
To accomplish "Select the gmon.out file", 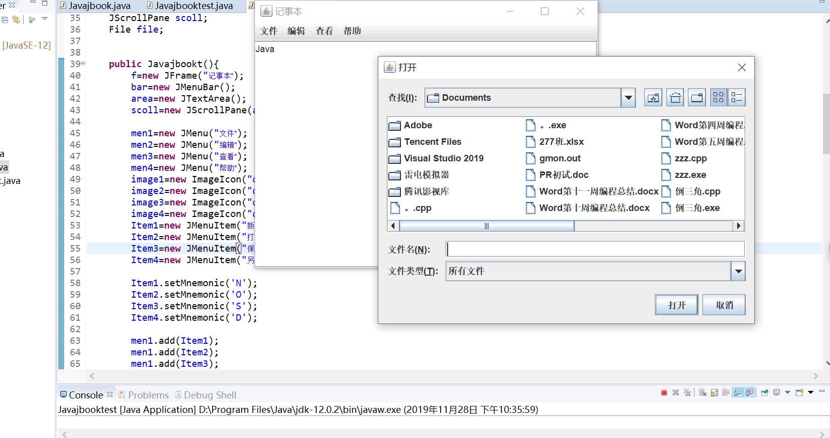I will (553, 158).
